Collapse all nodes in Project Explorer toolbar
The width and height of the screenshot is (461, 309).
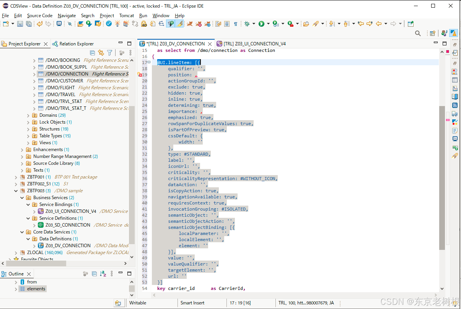[93, 52]
